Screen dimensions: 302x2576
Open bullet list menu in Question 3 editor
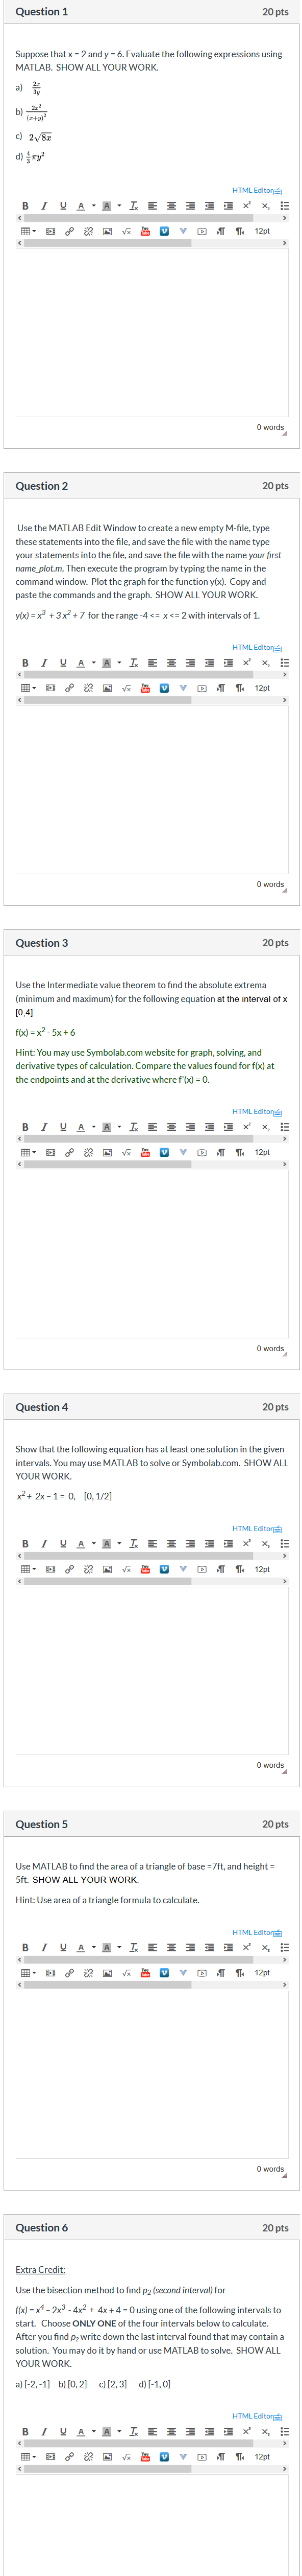point(284,1127)
